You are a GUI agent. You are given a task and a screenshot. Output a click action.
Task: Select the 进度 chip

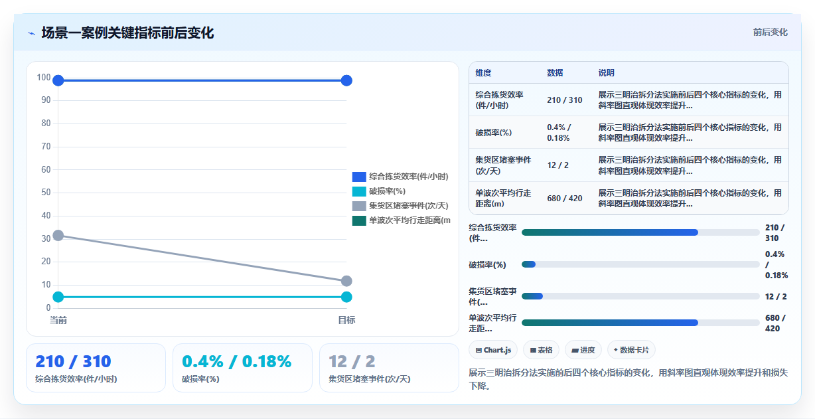pos(583,350)
